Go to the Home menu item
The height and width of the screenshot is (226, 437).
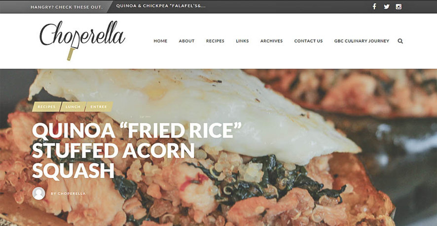pos(160,41)
